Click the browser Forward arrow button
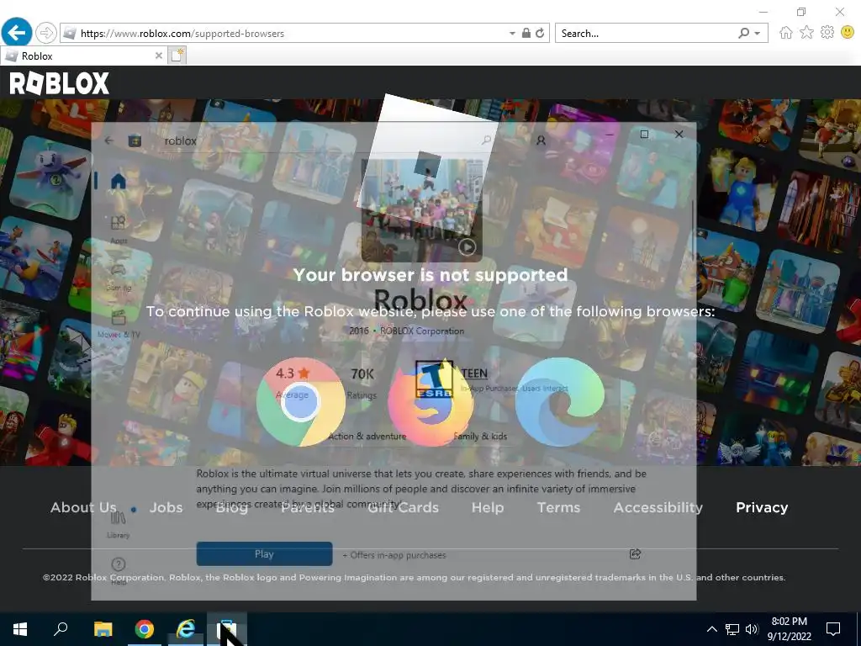Screen dimensions: 861x646 coord(46,34)
